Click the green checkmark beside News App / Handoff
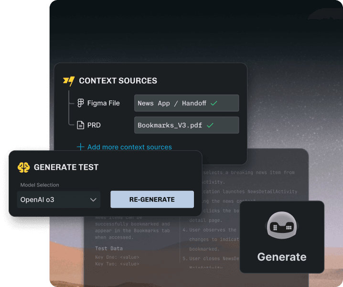This screenshot has width=343, height=287. pyautogui.click(x=214, y=103)
